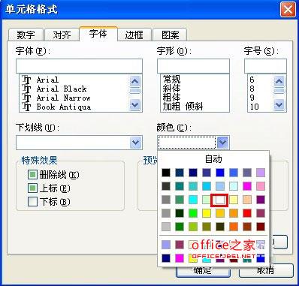Select 自动 in the color palette
The width and height of the screenshot is (299, 286).
213,159
